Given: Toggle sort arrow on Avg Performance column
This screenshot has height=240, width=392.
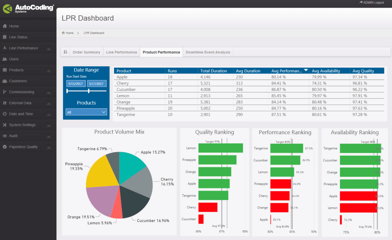Looking at the screenshot, I should (306, 70).
